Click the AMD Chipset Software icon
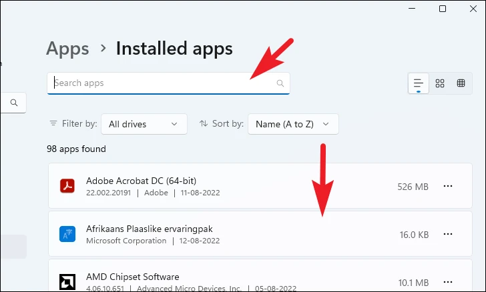Screen dimensions: 486x292 click(67, 282)
